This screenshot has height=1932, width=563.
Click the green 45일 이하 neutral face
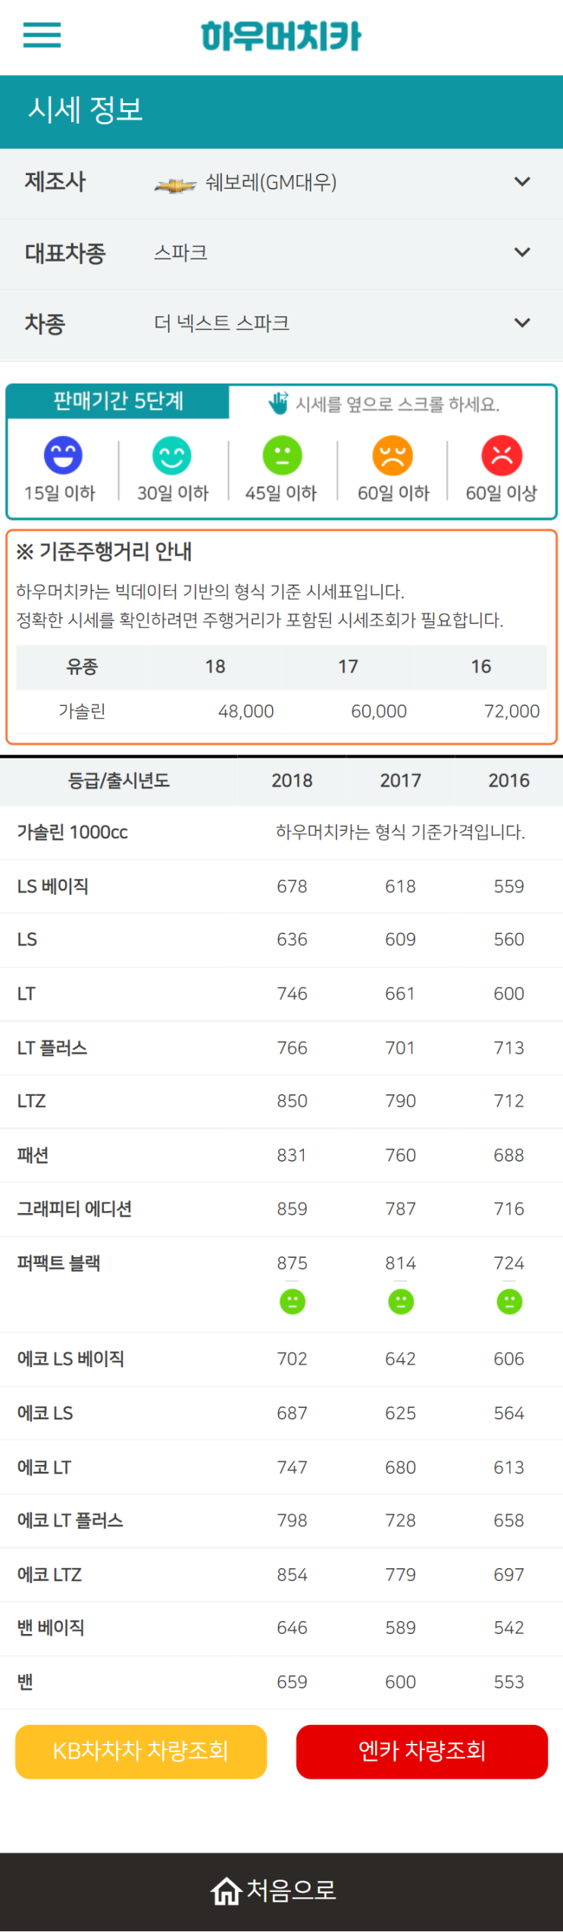[x=282, y=455]
